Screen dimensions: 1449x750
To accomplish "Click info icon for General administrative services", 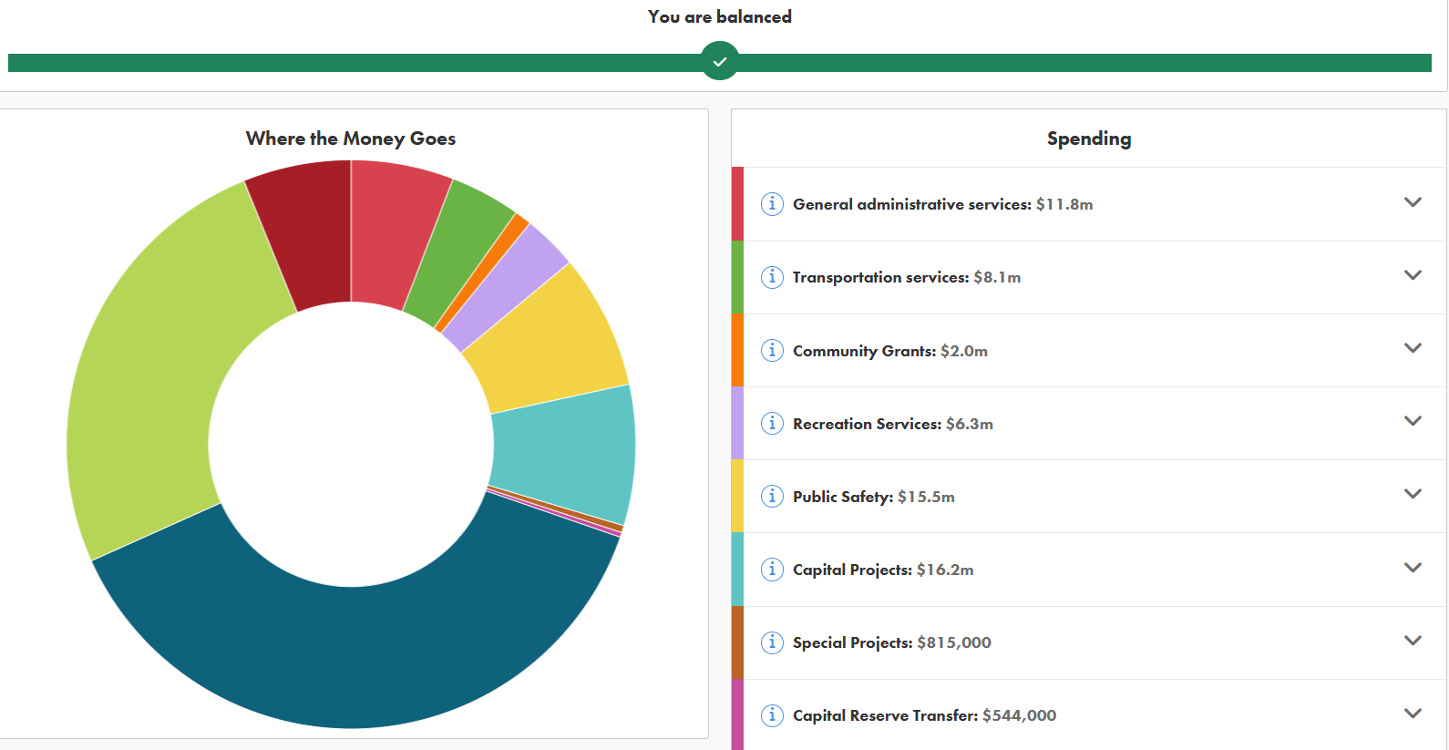I will click(772, 203).
